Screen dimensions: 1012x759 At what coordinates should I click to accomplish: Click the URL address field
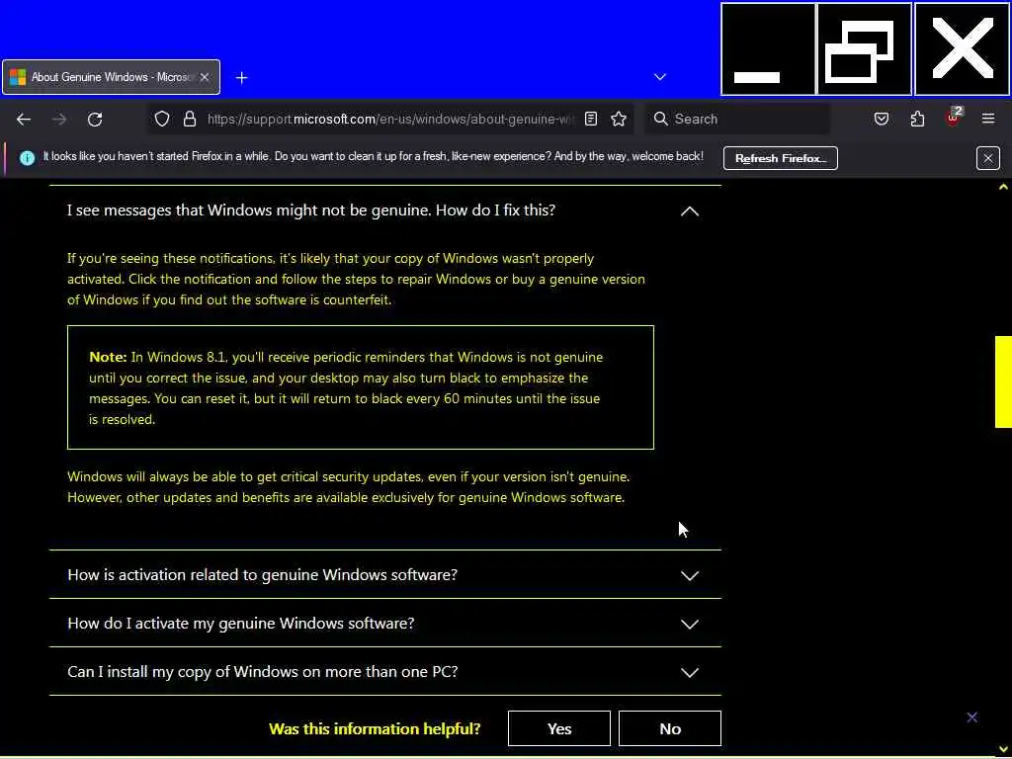389,119
